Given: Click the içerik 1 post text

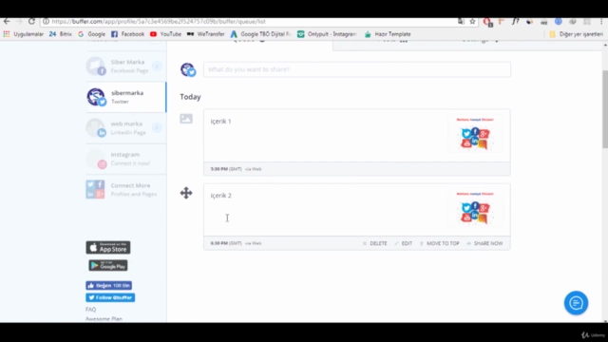Looking at the screenshot, I should tap(220, 122).
